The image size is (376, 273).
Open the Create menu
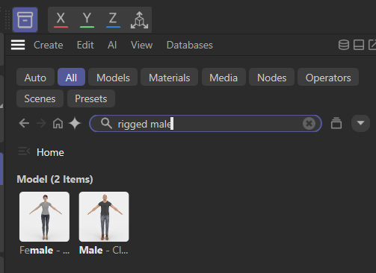[49, 45]
